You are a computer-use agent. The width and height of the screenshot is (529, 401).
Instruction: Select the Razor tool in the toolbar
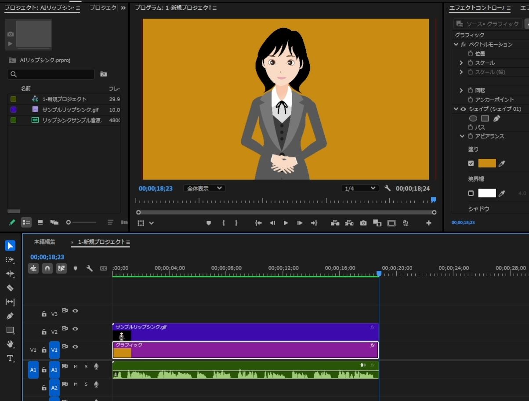click(10, 288)
